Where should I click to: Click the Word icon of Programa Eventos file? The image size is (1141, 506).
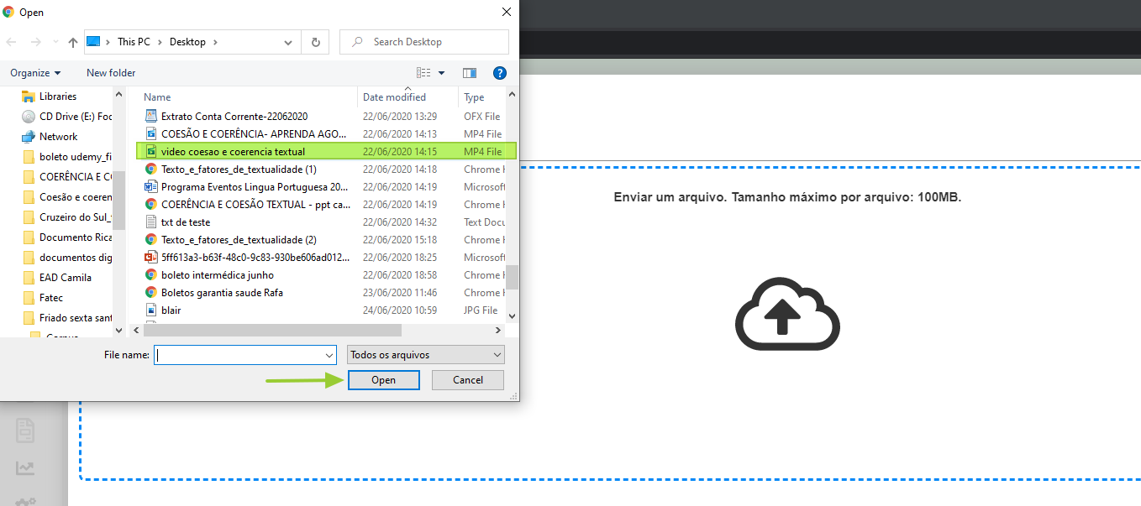151,187
